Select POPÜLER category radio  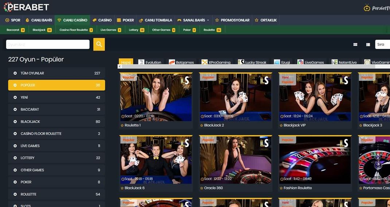[x=15, y=85]
